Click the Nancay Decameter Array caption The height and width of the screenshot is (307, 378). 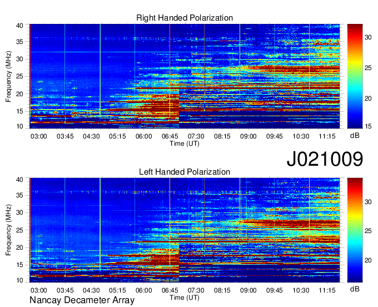pos(82,300)
